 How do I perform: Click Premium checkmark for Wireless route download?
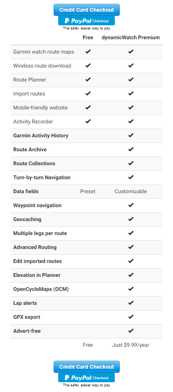pyautogui.click(x=131, y=66)
